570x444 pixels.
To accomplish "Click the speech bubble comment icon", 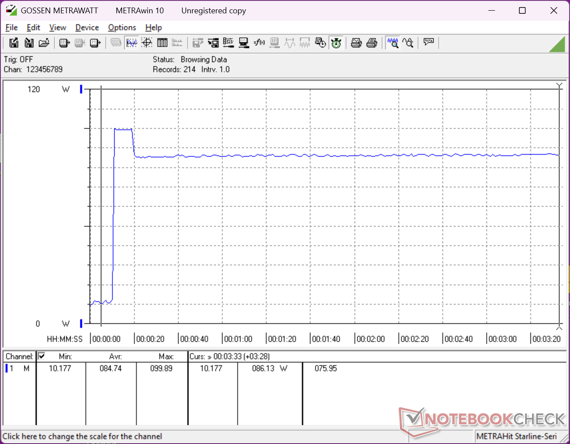I will [x=428, y=43].
